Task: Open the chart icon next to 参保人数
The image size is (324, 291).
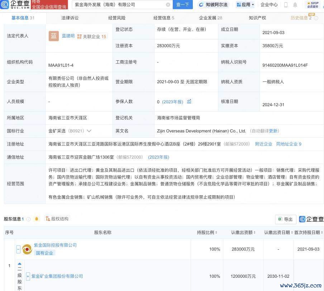Action: coord(189,101)
